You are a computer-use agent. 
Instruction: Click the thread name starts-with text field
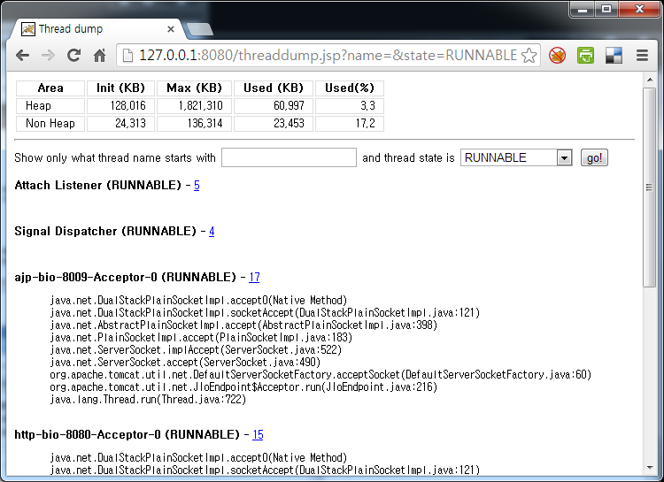point(289,157)
